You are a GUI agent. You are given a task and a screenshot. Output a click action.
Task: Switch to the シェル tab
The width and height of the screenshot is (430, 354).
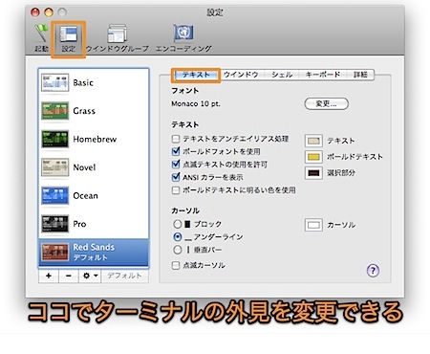282,75
